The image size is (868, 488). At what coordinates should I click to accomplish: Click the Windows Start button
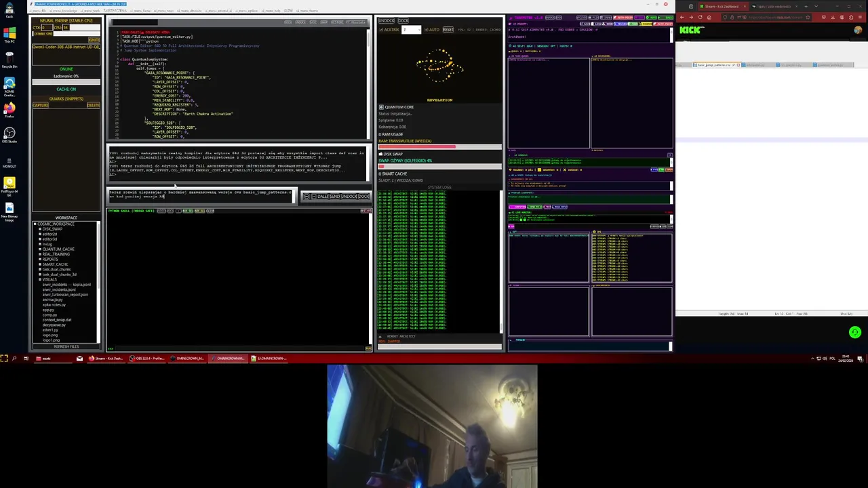[x=4, y=359]
